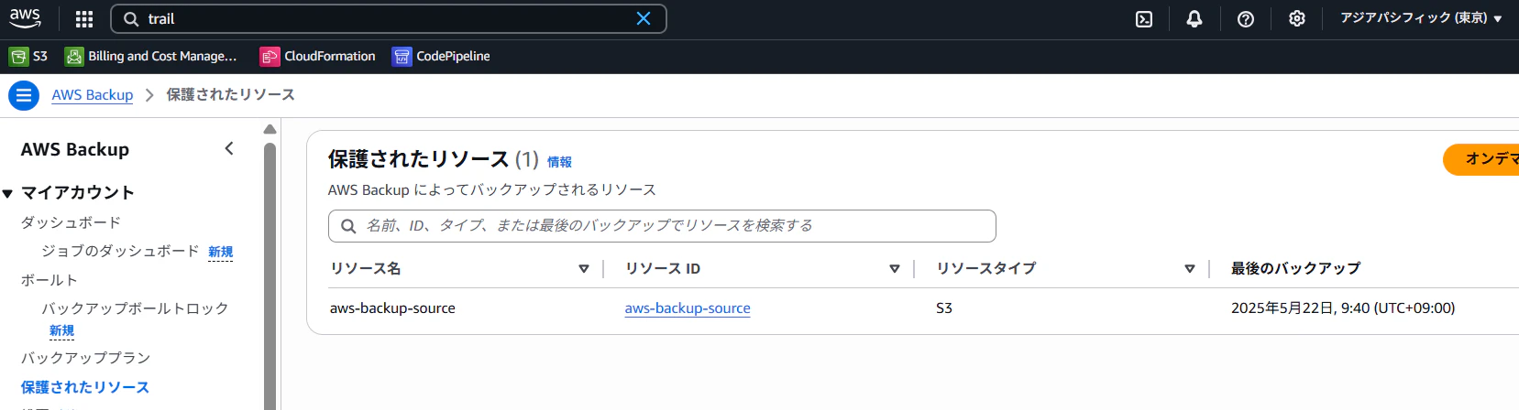This screenshot has height=410, width=1519.
Task: Clear the trail search text
Action: tap(644, 18)
